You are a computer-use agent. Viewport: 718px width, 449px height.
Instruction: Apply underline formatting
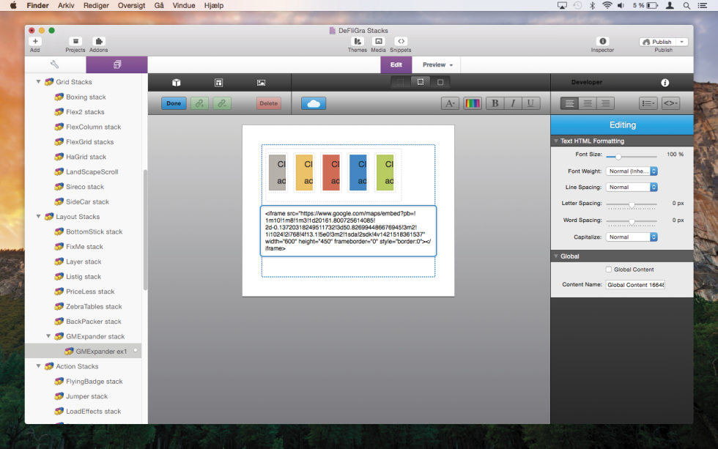(530, 103)
